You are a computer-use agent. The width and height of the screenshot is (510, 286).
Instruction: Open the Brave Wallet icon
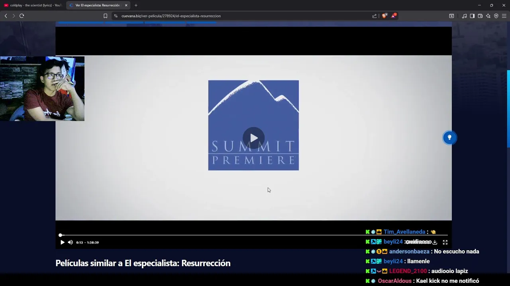click(480, 16)
